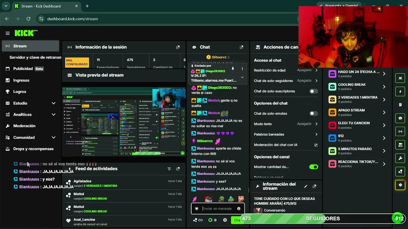
Task: Open Moderación de chat con IA external link
Action: (316, 145)
